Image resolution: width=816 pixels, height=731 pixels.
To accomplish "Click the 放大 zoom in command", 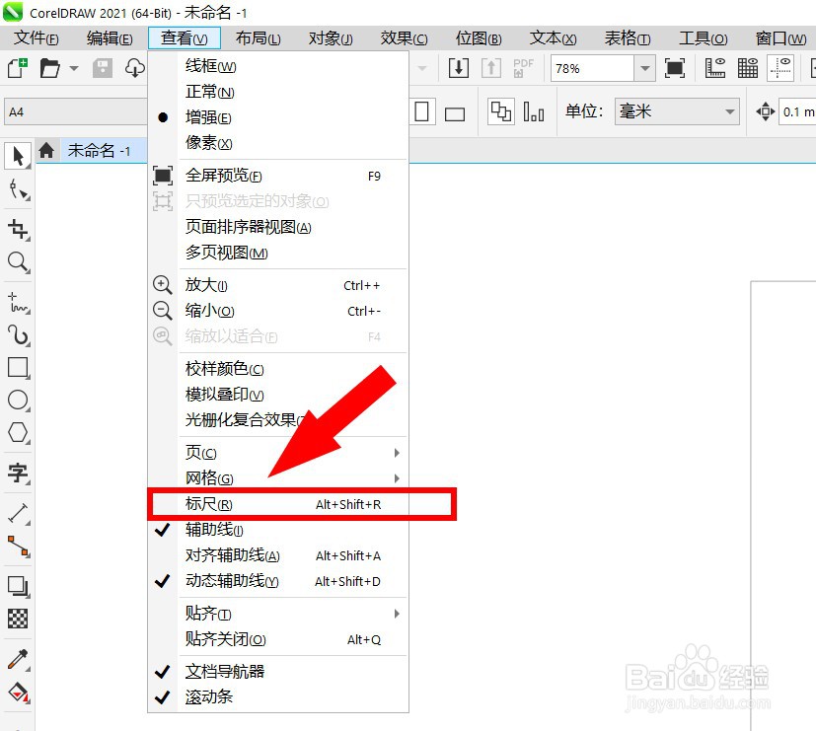I will (x=204, y=284).
